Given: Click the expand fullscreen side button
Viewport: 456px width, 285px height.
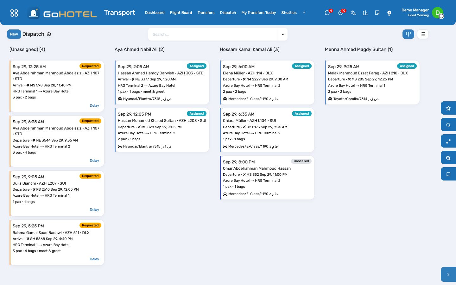Looking at the screenshot, I should tap(448, 141).
